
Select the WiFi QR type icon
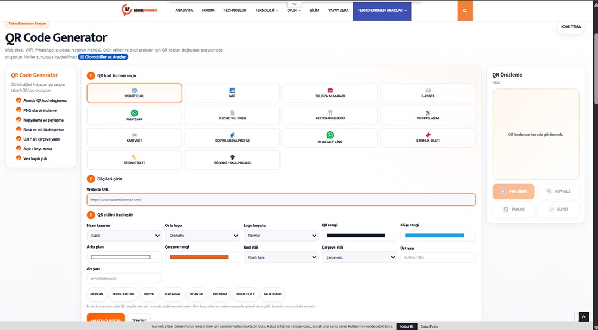coord(232,90)
